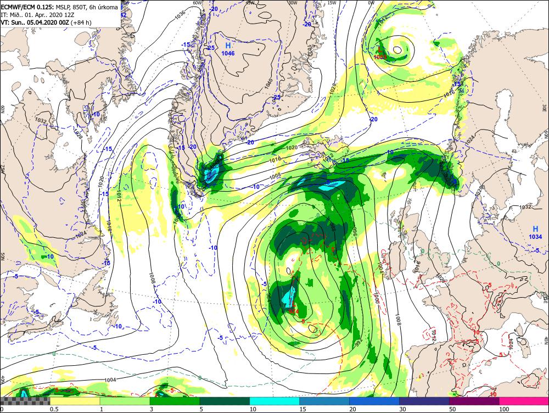Click the red 'L 1003' low marker near Svalbard

tap(380, 53)
